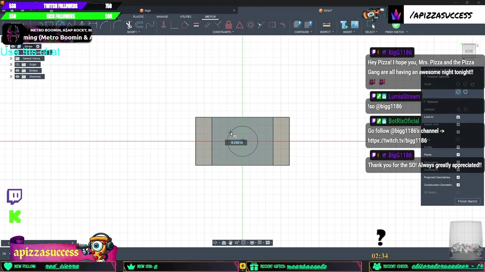Apply the Parallel constraint icon
485x272 pixels.
point(207,25)
